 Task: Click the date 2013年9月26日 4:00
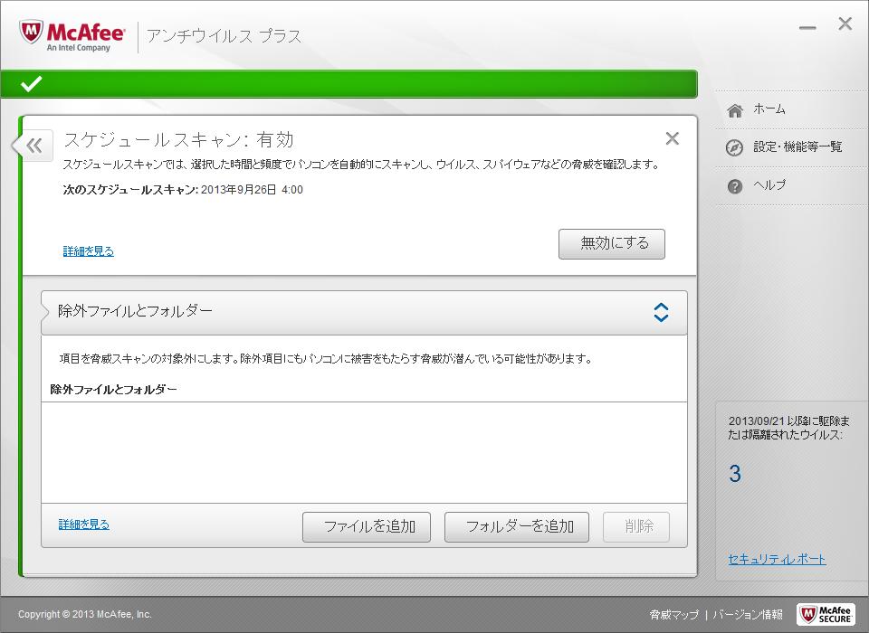coord(252,189)
